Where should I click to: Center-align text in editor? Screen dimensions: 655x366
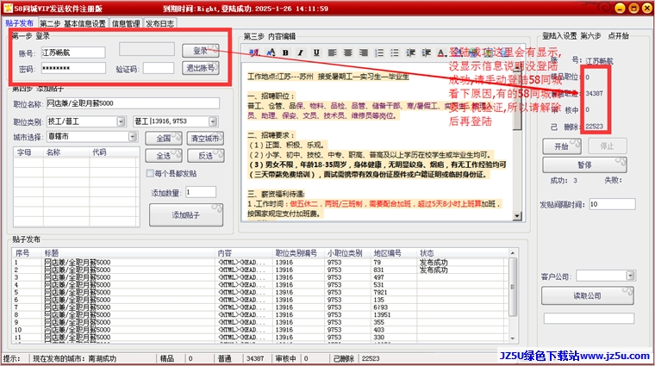point(347,53)
